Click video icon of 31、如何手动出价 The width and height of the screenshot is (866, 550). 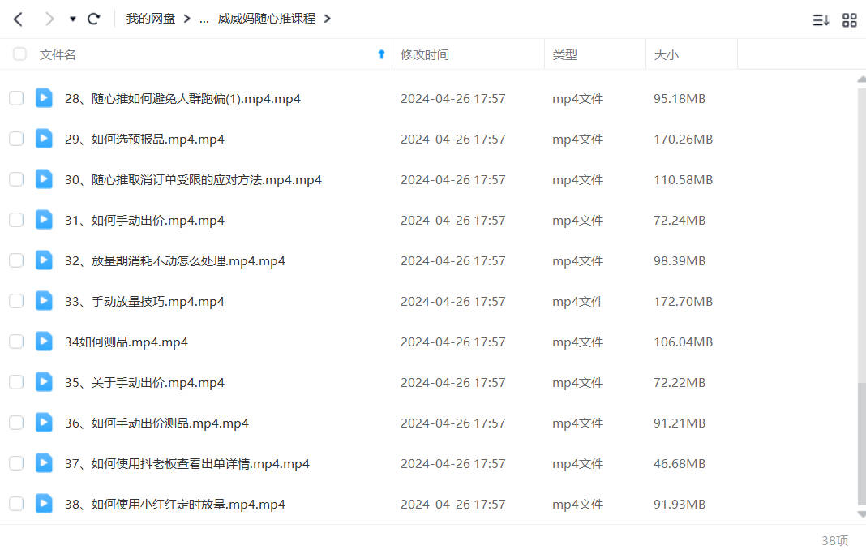tap(44, 220)
